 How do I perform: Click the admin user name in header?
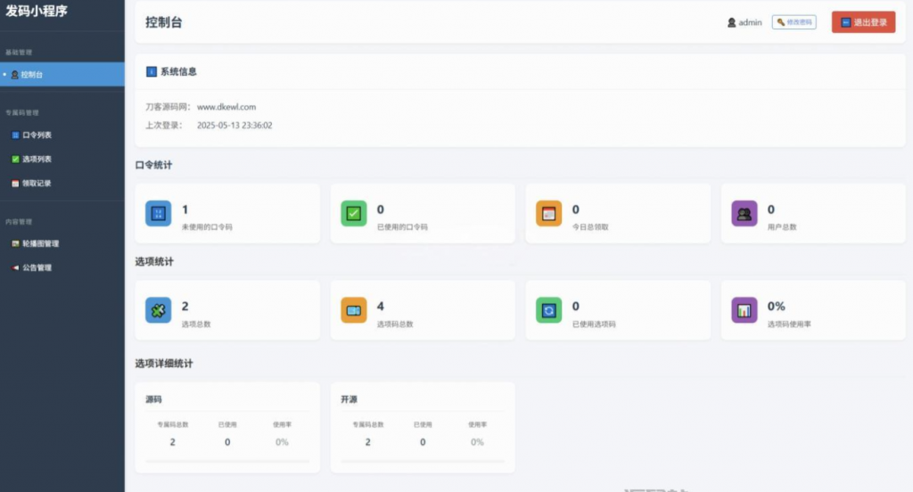pos(750,22)
